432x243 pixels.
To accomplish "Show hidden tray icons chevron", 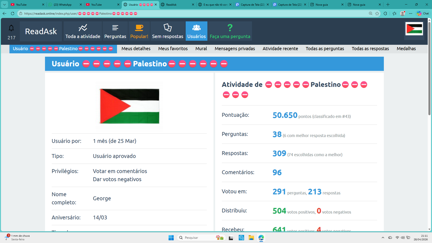I will 383,238.
